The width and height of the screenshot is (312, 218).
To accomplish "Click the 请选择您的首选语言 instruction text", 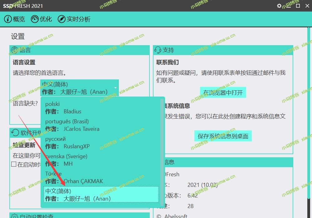I will [39, 73].
